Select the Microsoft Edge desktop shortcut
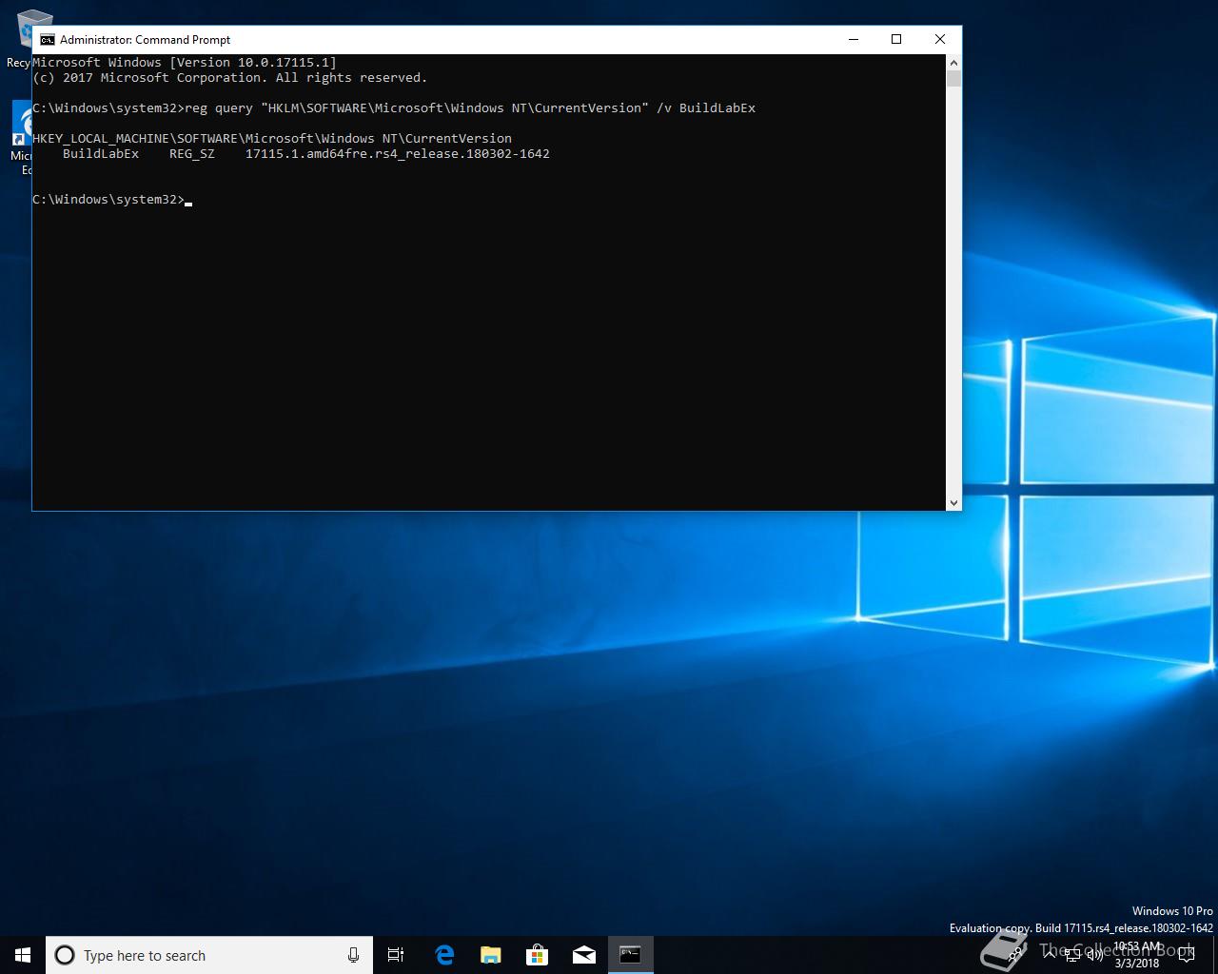 [21, 138]
